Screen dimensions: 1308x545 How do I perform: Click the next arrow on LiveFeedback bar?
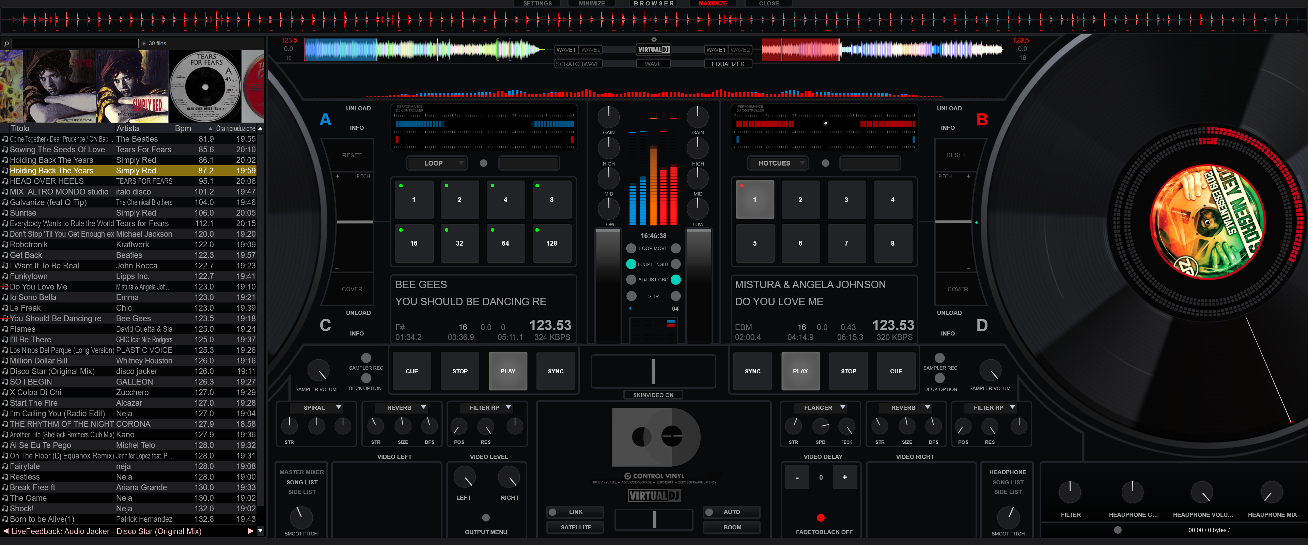(250, 531)
